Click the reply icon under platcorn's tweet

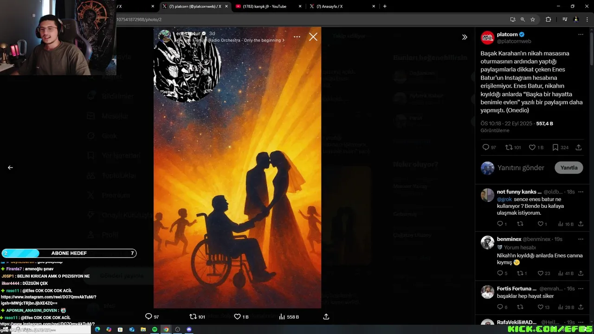pyautogui.click(x=486, y=147)
